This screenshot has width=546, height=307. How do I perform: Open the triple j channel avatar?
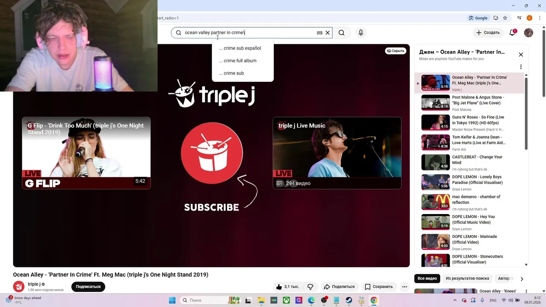(19, 287)
